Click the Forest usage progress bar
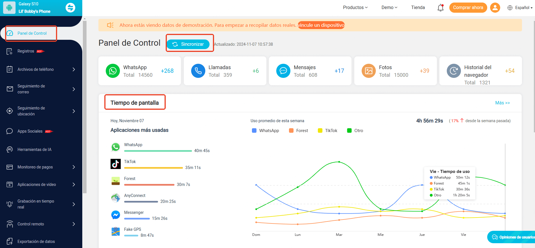This screenshot has width=535, height=248. [x=149, y=185]
